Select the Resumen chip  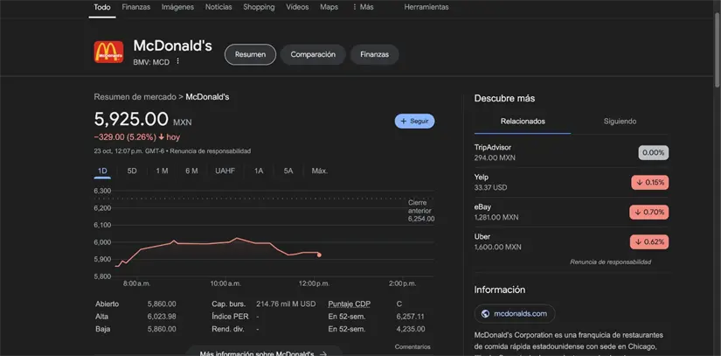(250, 54)
